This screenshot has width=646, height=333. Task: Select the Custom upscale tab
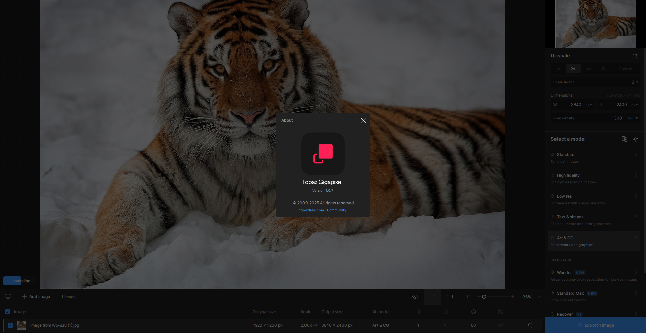pyautogui.click(x=626, y=69)
